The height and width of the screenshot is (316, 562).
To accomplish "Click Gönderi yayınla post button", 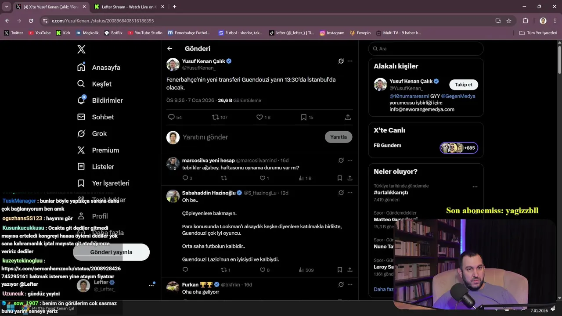I will point(111,252).
